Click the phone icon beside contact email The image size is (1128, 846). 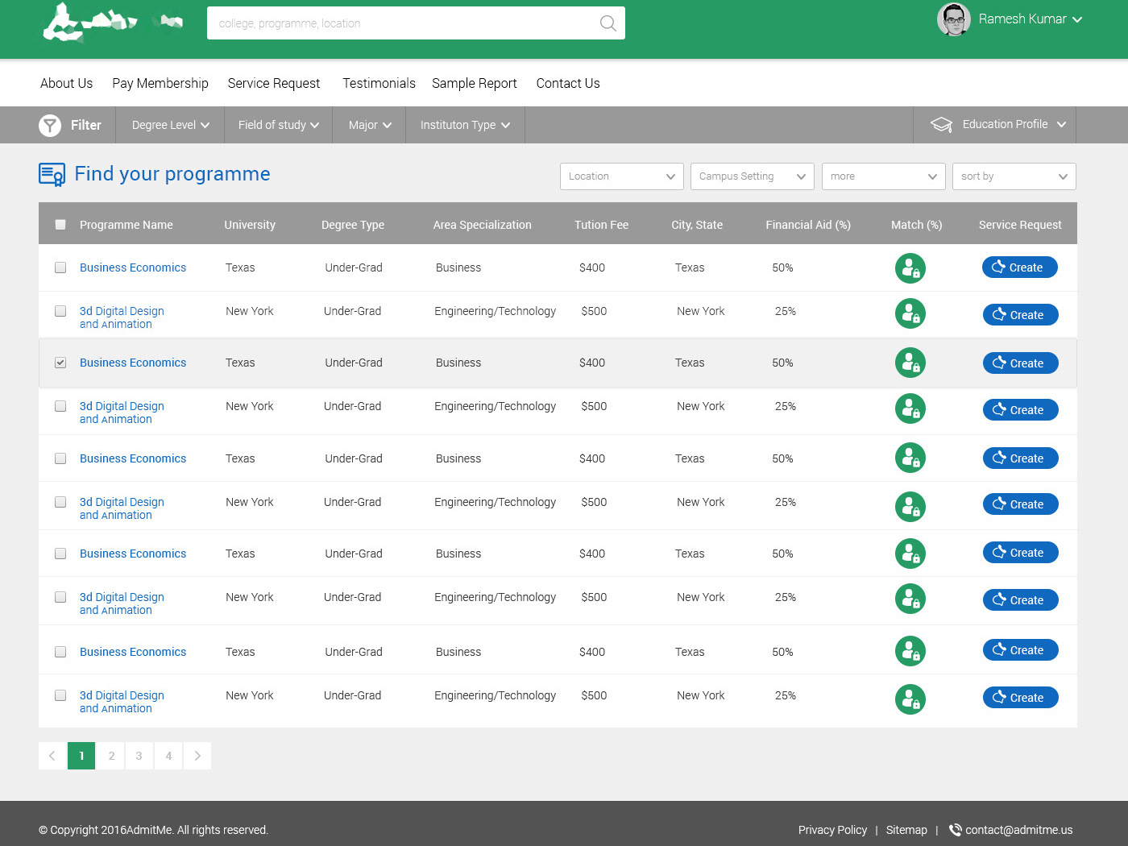pyautogui.click(x=956, y=830)
